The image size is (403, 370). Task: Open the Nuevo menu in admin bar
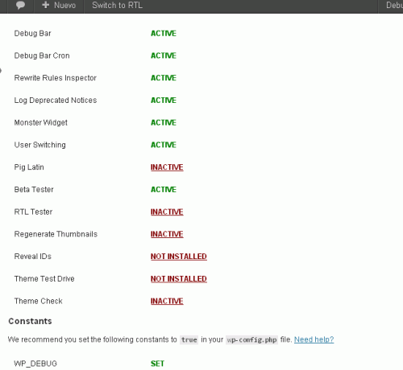(59, 5)
